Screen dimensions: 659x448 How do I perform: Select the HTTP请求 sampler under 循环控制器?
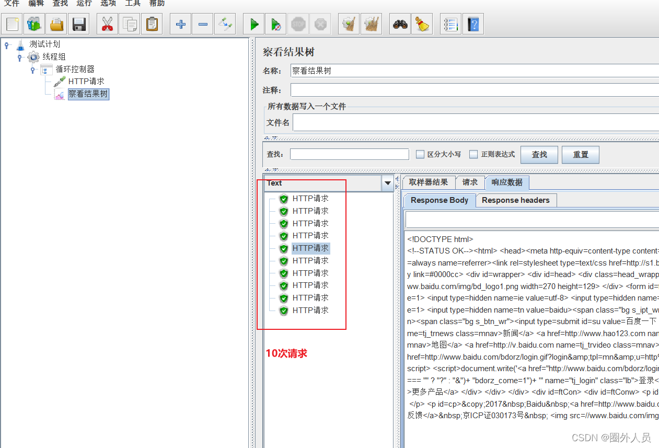(x=86, y=82)
